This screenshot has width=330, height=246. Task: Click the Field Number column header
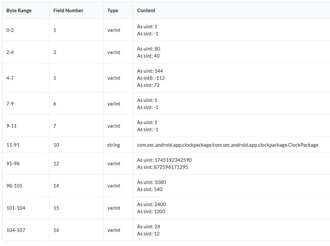[68, 10]
